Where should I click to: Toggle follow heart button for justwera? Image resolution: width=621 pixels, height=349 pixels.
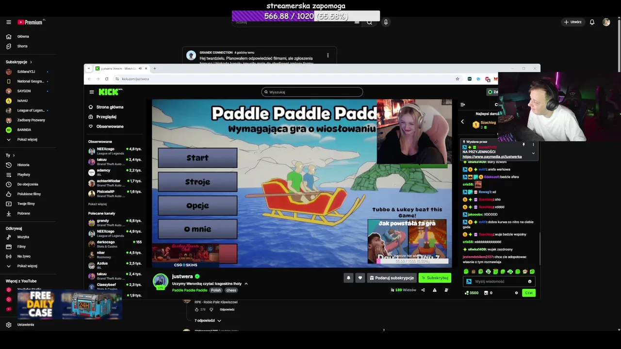(x=360, y=278)
